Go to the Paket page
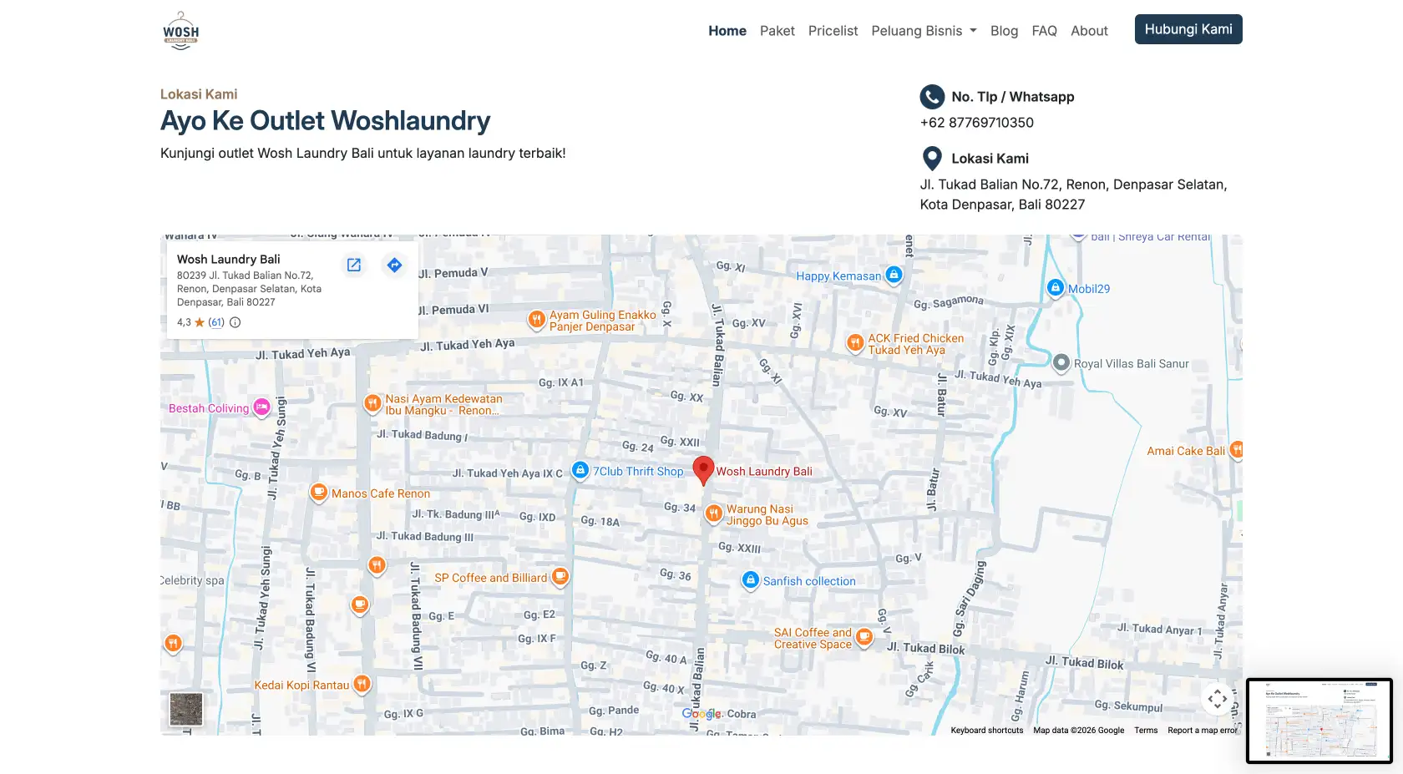 point(777,31)
